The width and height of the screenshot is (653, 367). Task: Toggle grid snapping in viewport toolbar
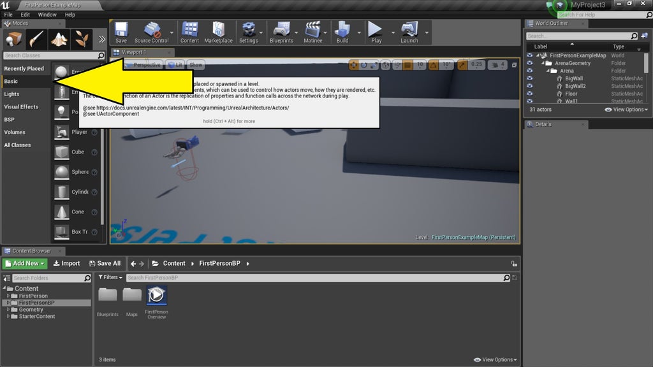click(x=406, y=65)
